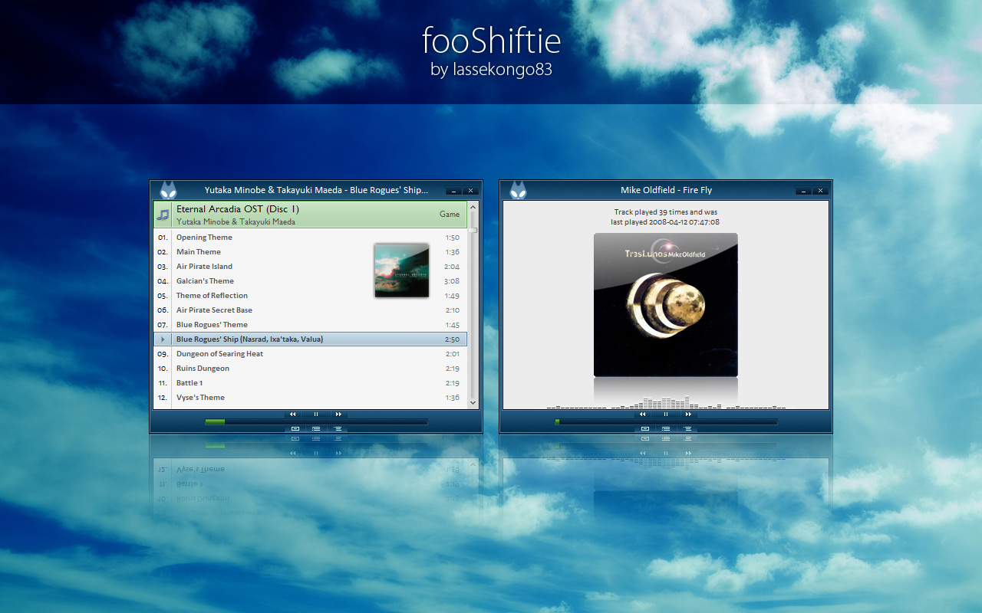Click the Yutaka Minobe & Takayuki Maeda artist line in header
Viewport: 982px width, 613px height.
tap(236, 222)
